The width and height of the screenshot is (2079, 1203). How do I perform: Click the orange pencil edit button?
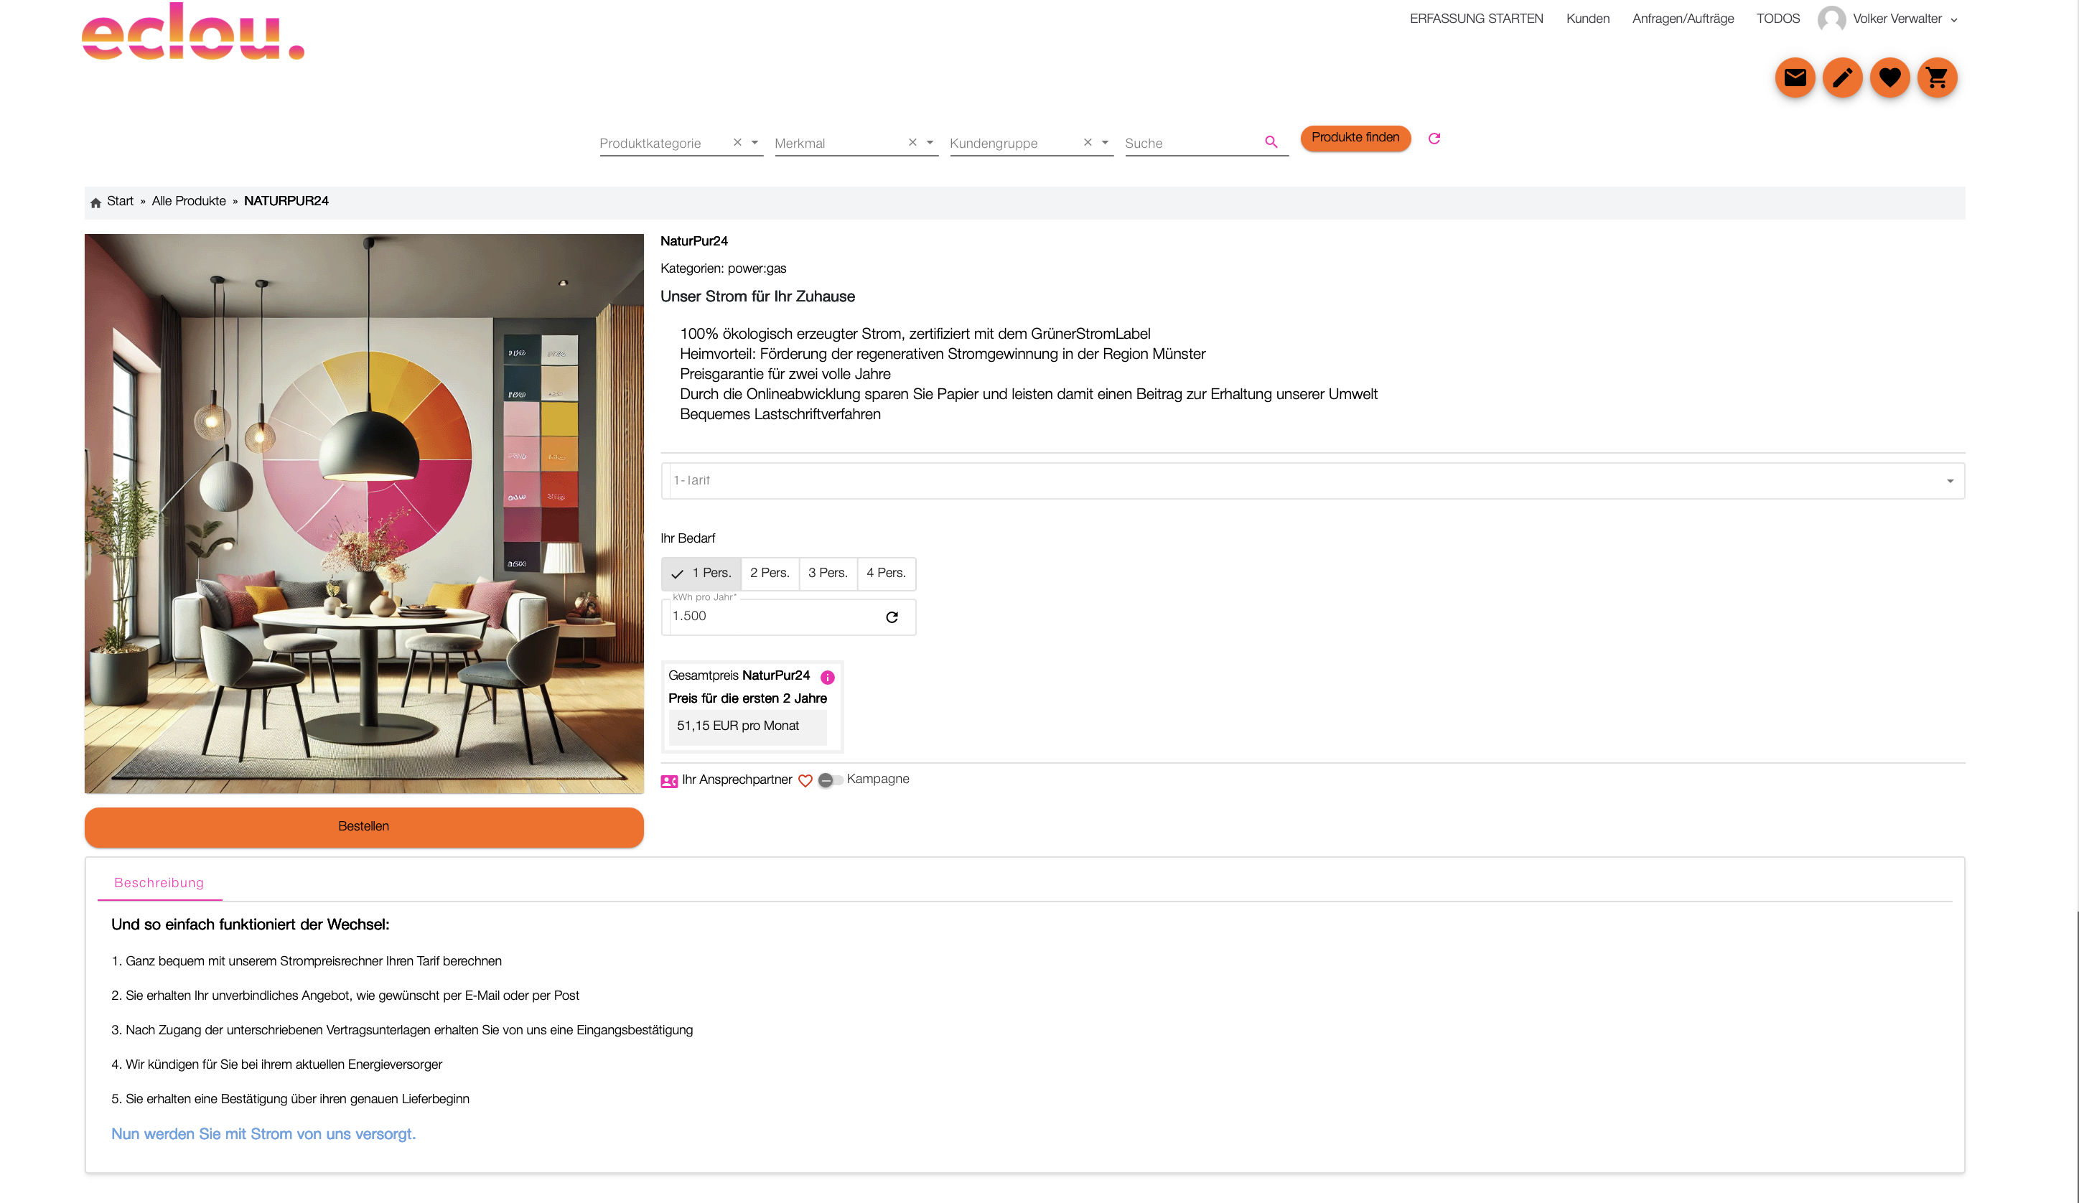click(1842, 78)
